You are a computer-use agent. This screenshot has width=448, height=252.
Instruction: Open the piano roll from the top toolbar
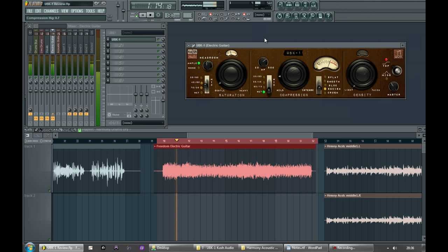pos(297,5)
